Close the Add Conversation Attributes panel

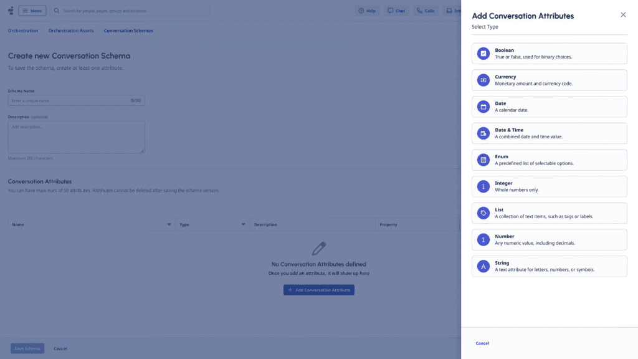(623, 14)
